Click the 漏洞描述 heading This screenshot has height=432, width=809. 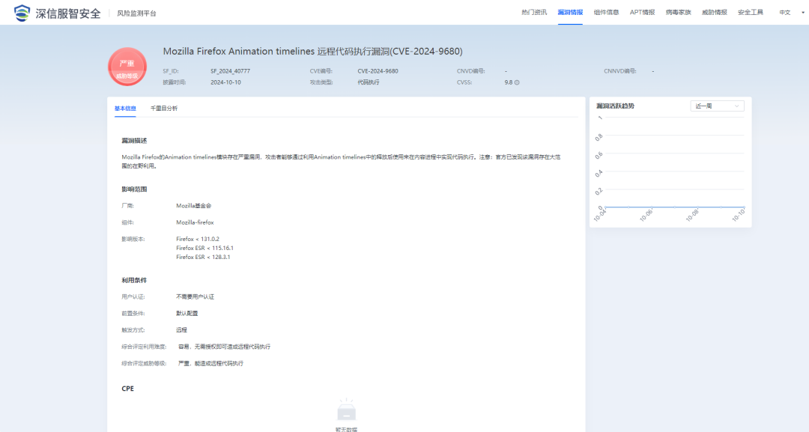pos(134,141)
